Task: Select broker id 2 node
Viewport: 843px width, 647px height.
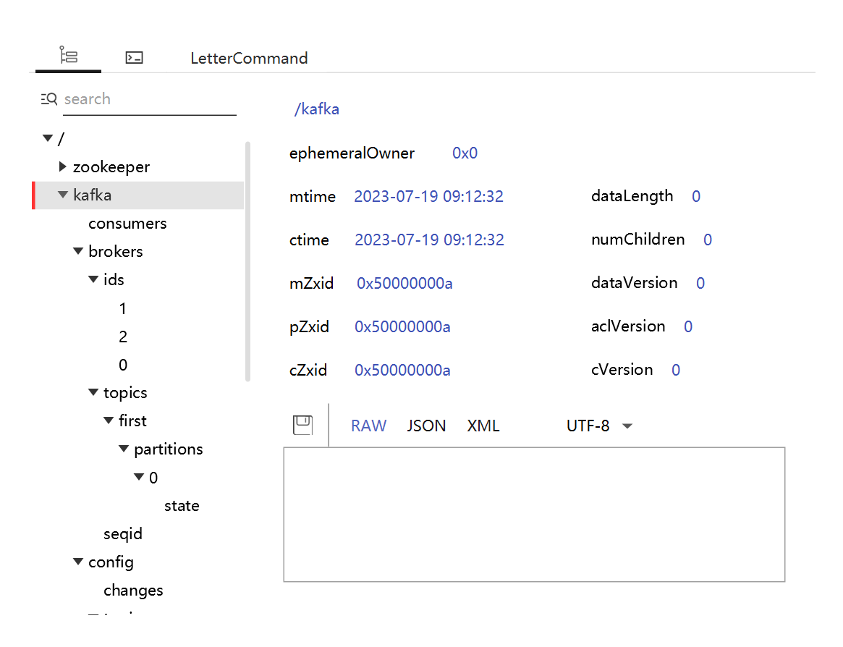Action: tap(123, 337)
